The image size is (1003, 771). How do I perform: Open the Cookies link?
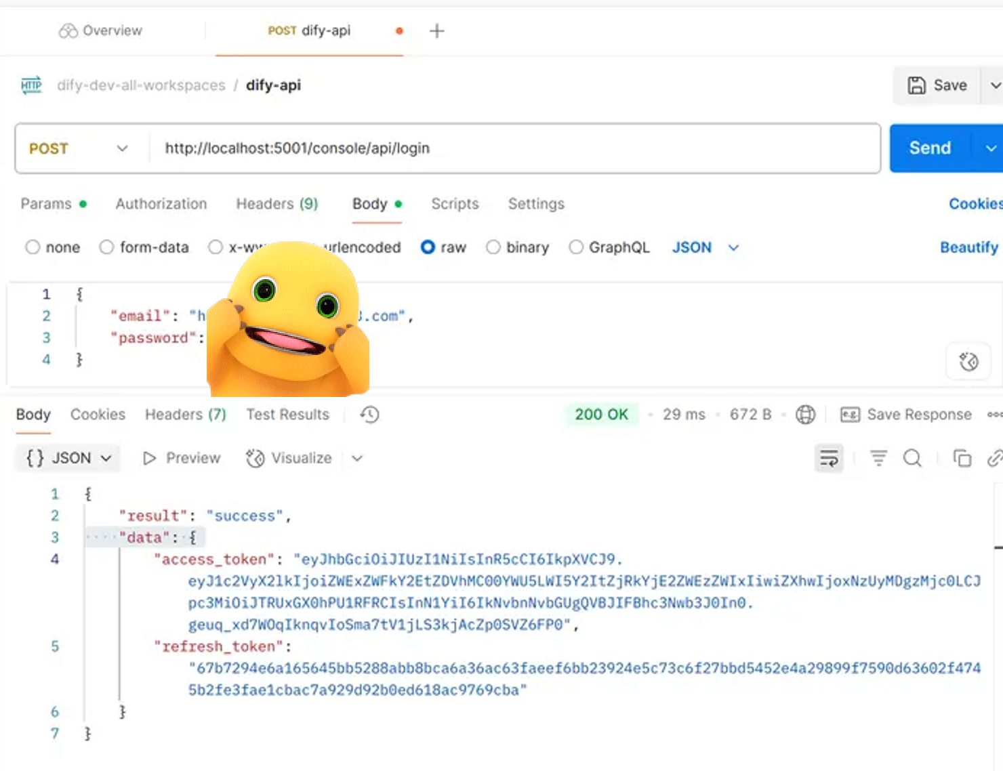975,204
